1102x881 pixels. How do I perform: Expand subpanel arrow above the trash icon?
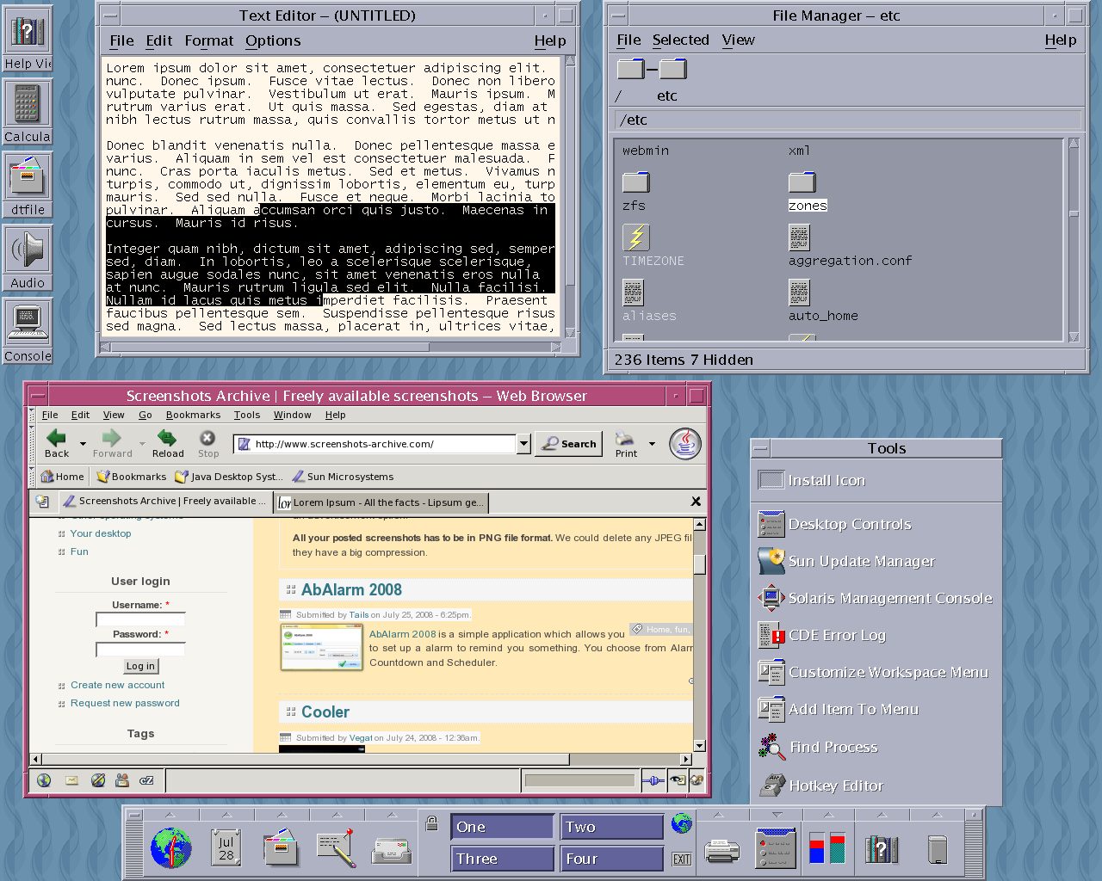[x=938, y=814]
